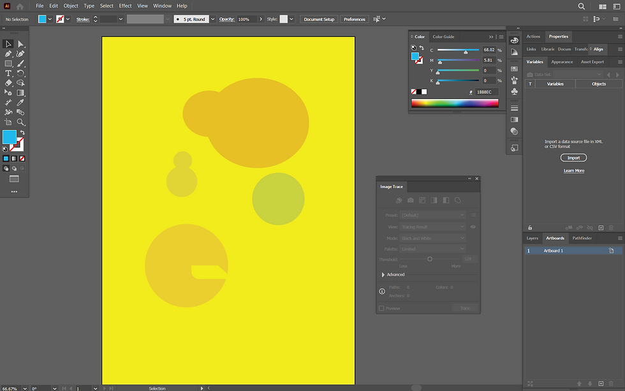Switch to the Layers tab

pos(532,239)
